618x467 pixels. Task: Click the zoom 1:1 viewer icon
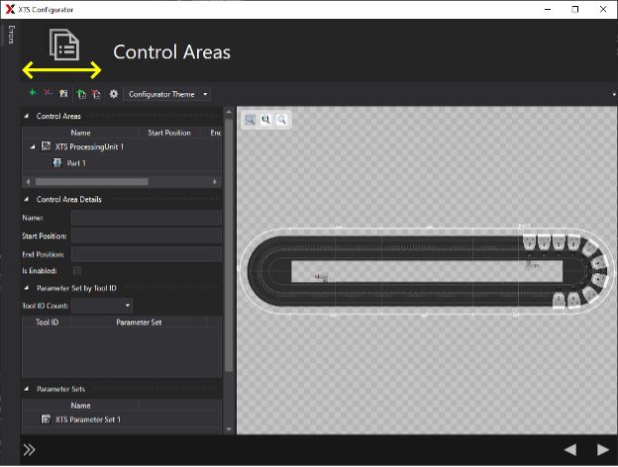[x=266, y=120]
